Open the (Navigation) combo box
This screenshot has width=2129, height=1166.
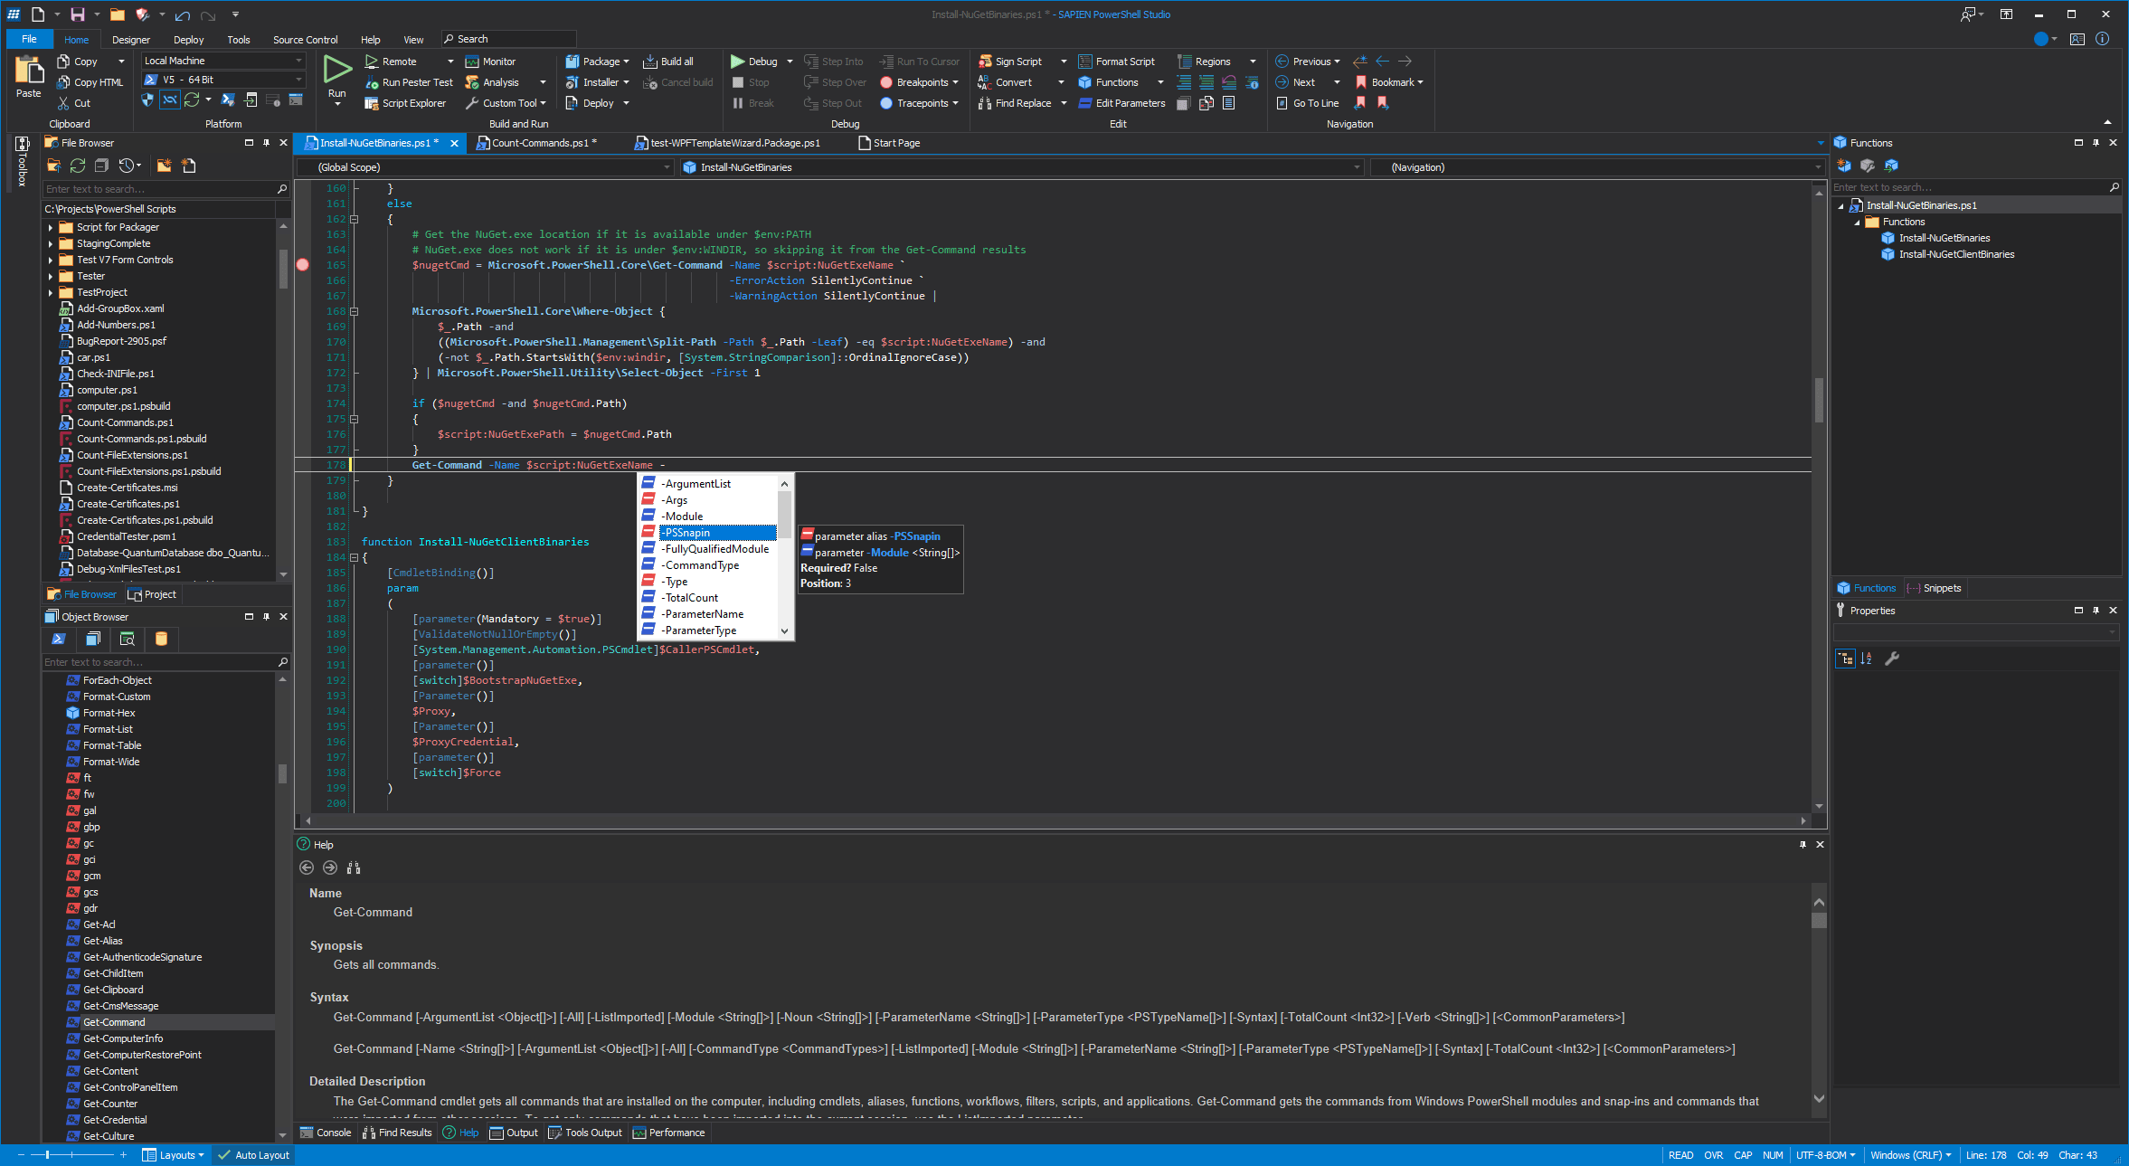coord(1598,167)
